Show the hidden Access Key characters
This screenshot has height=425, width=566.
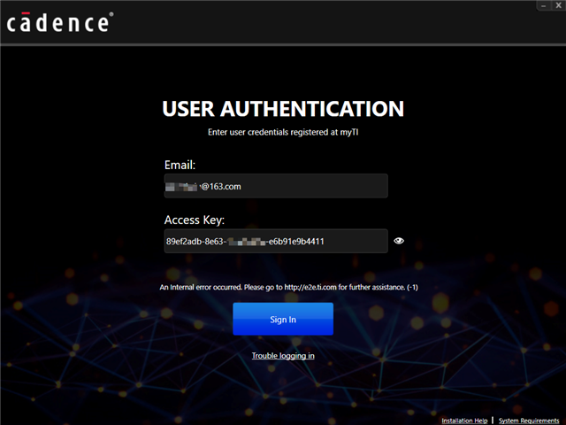click(399, 240)
